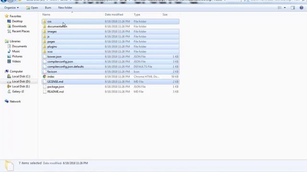Toggle the preview pane icon
Viewport: 307px width, 172px height.
pyautogui.click(x=293, y=8)
